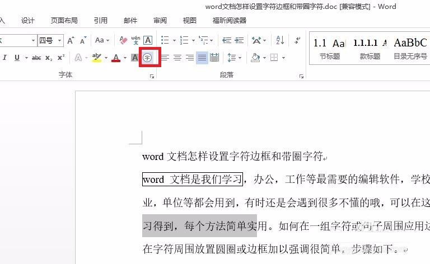Increase the paragraph indent
430x264 pixels.
tap(239, 40)
